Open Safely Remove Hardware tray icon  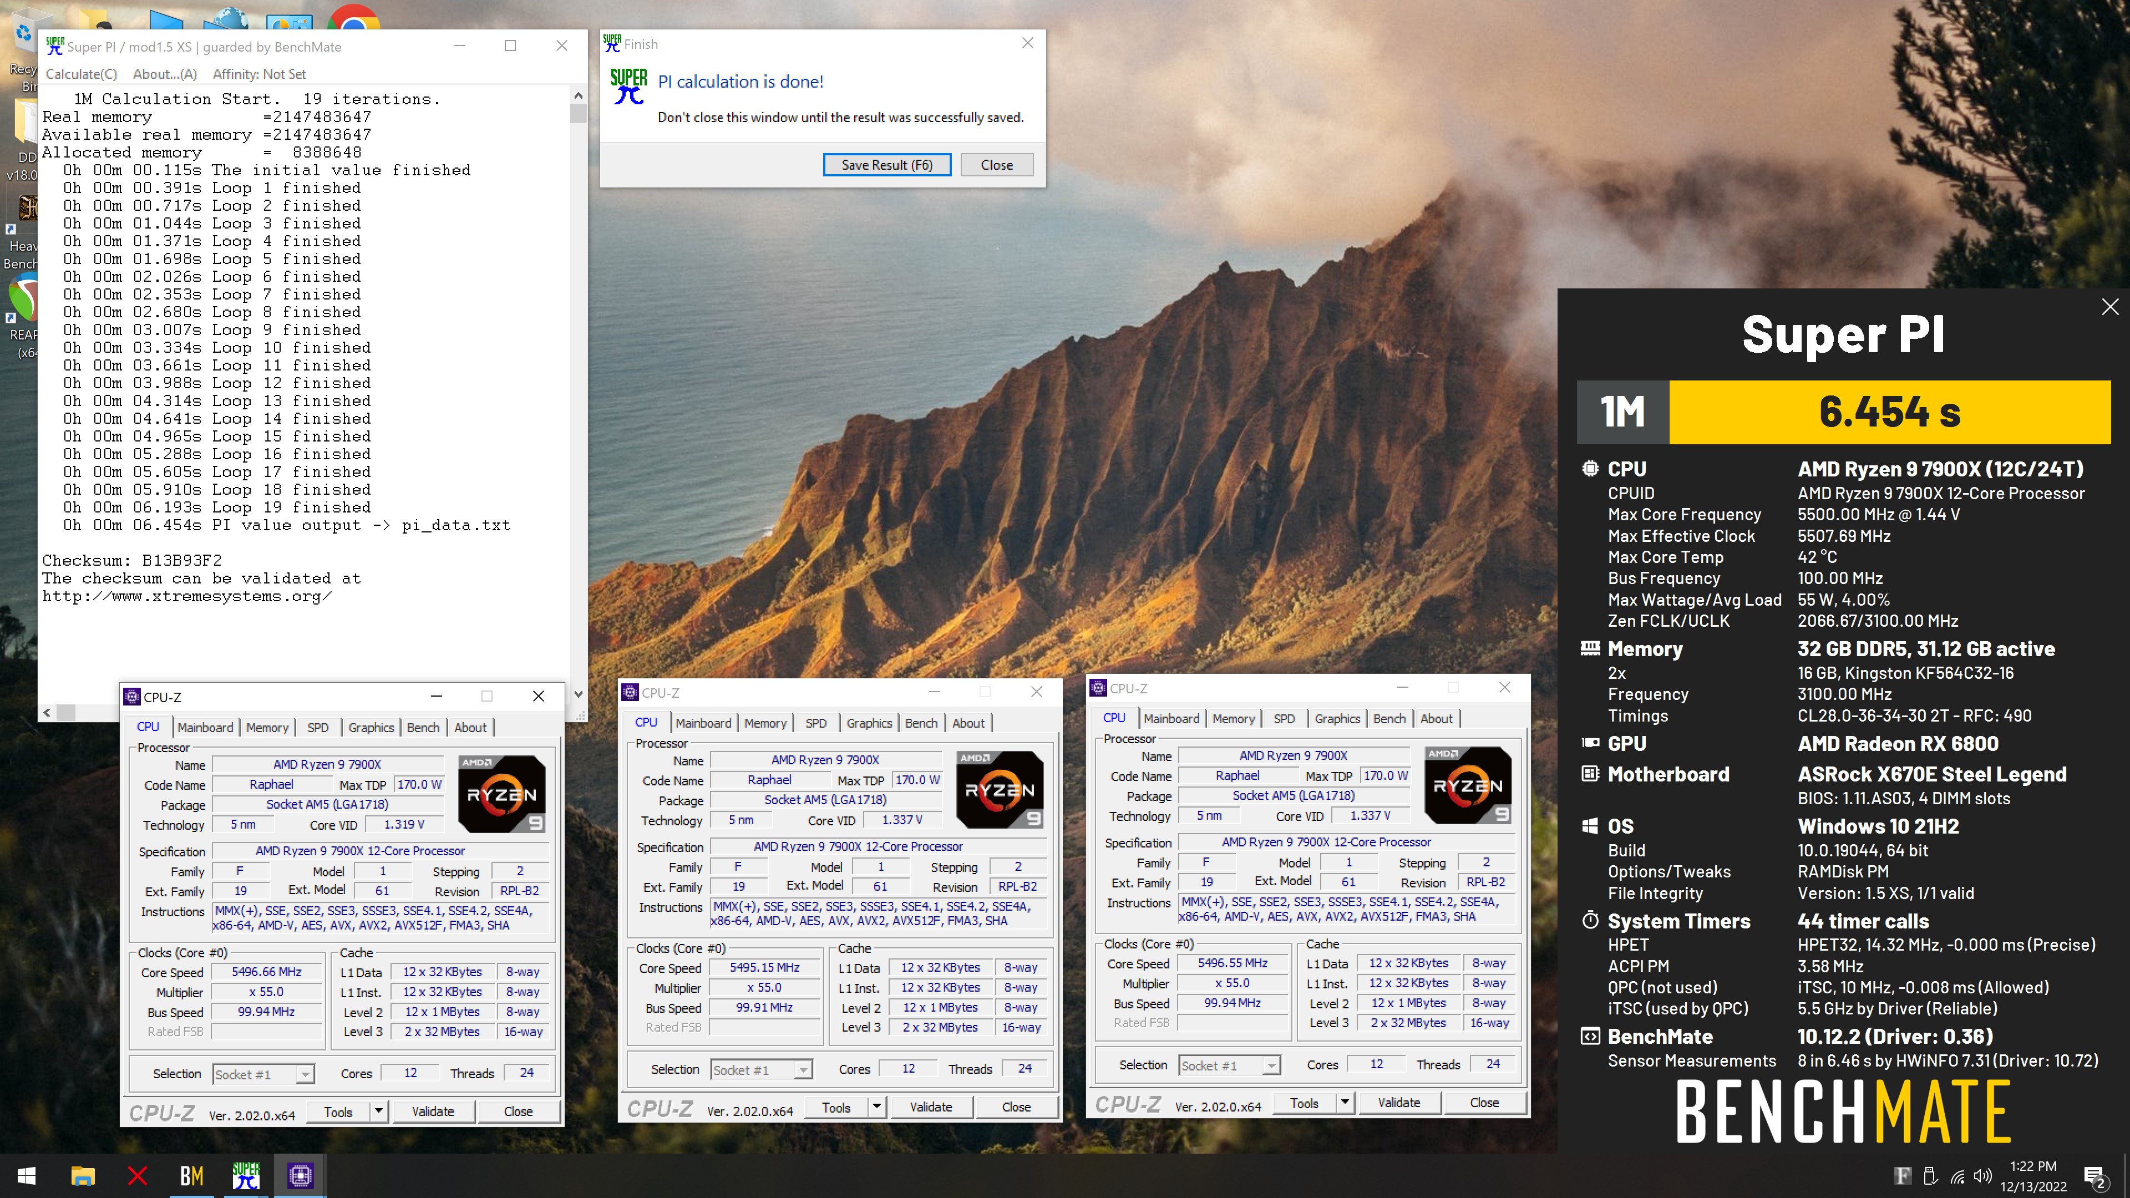pyautogui.click(x=1930, y=1176)
